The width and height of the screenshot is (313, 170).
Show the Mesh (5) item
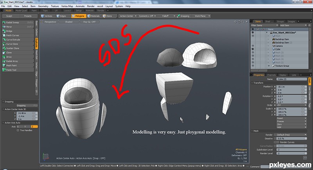[253, 63]
